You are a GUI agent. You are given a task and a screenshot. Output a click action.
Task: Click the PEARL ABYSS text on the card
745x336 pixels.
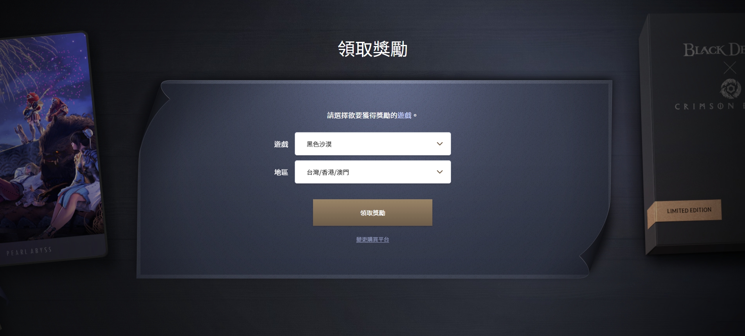click(x=29, y=251)
